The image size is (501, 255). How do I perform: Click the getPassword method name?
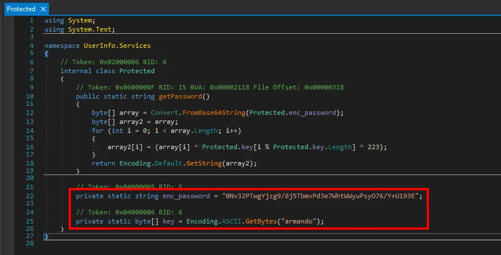[180, 96]
